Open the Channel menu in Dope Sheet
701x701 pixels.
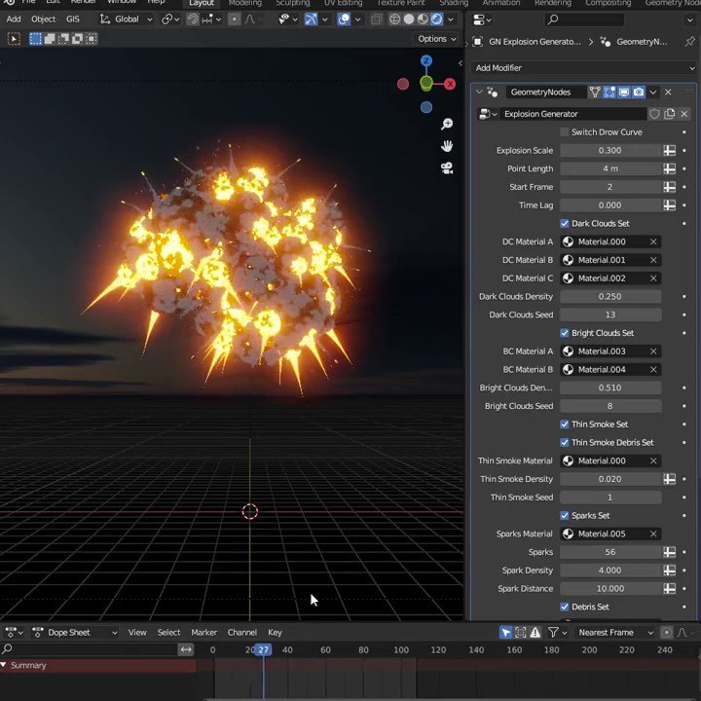(x=241, y=632)
